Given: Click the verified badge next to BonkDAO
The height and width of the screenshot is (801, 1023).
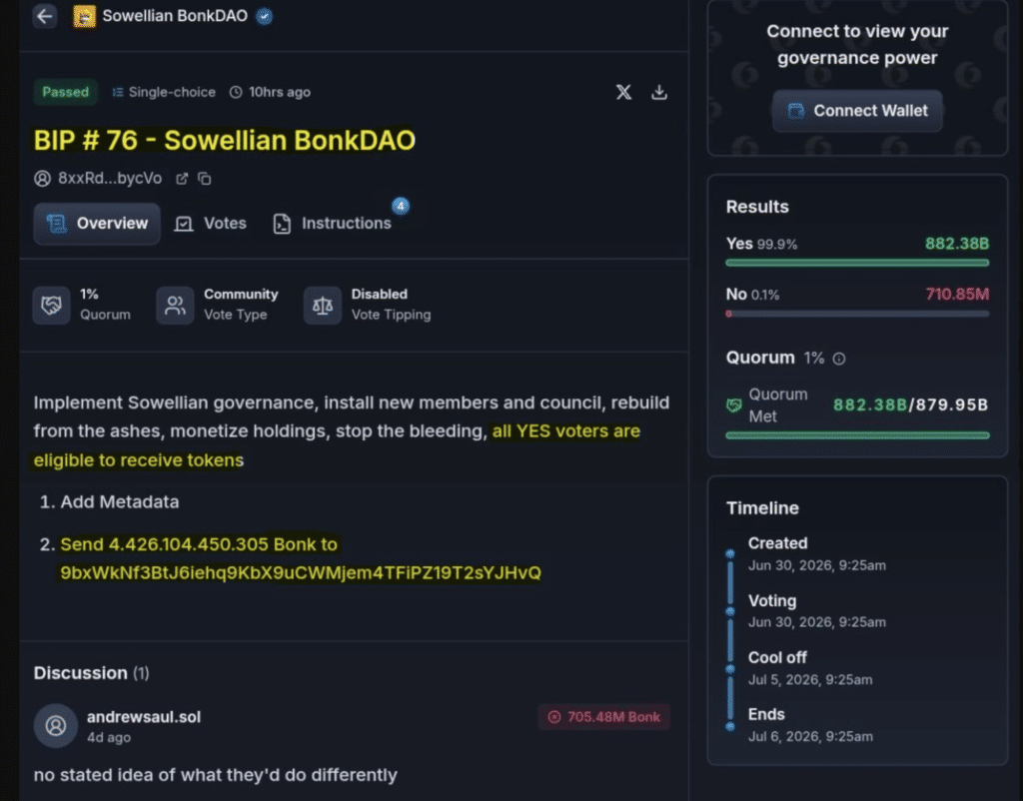Looking at the screenshot, I should click(x=264, y=16).
